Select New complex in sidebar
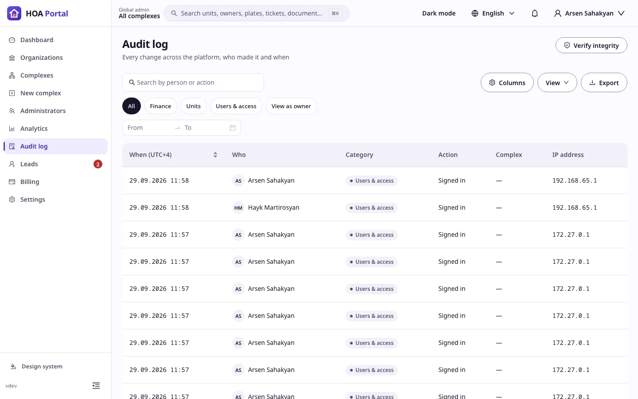This screenshot has width=638, height=399. click(55, 93)
